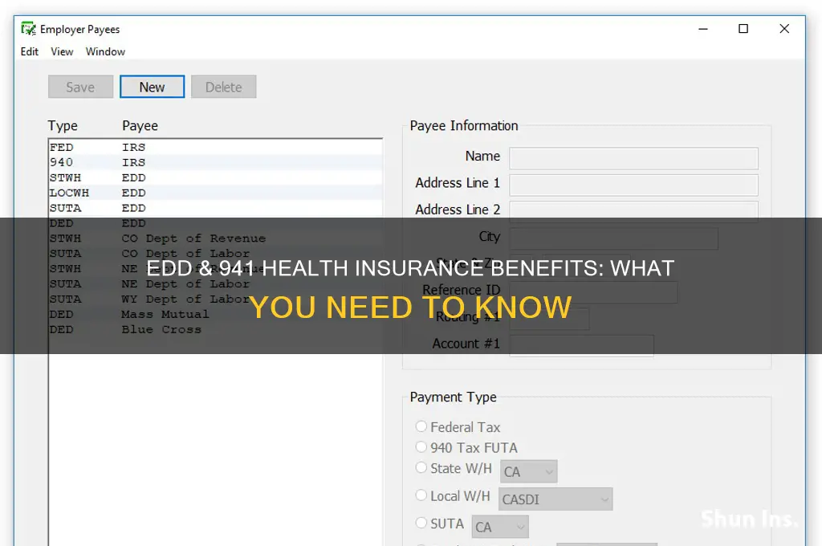The width and height of the screenshot is (822, 546).
Task: Select SUTA WY Dept of Labor row
Action: point(215,299)
